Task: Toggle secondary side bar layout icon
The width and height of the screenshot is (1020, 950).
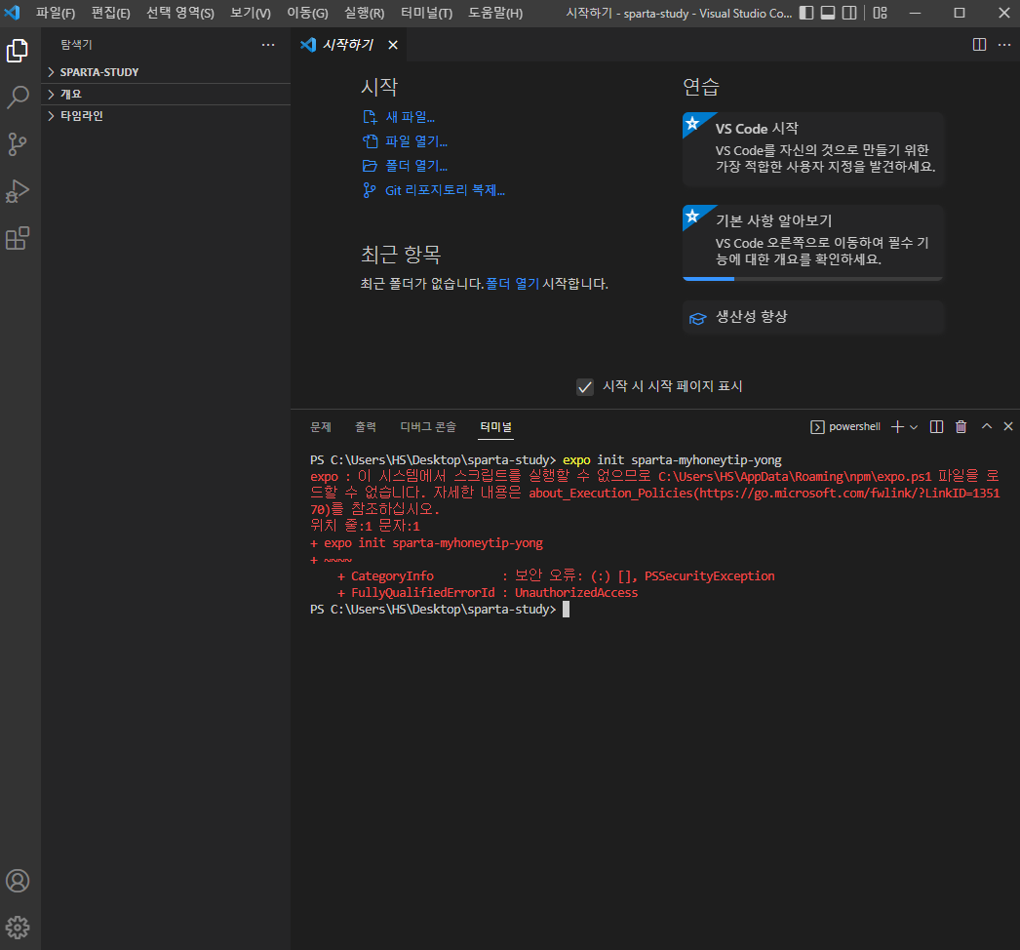Action: point(849,13)
